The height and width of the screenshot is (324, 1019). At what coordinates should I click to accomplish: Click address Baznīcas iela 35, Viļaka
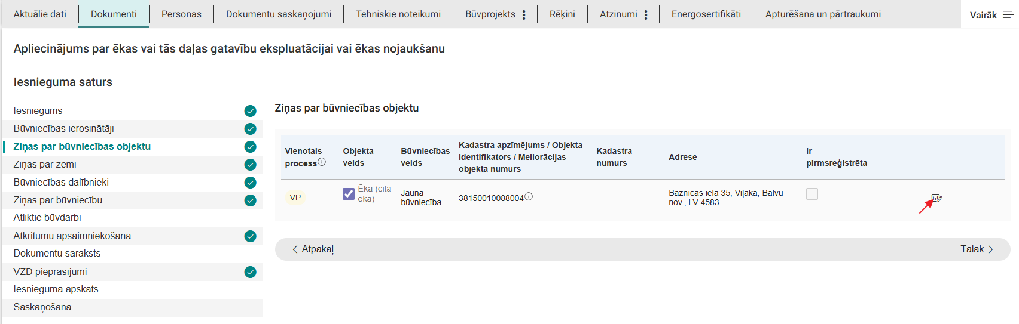tap(725, 198)
